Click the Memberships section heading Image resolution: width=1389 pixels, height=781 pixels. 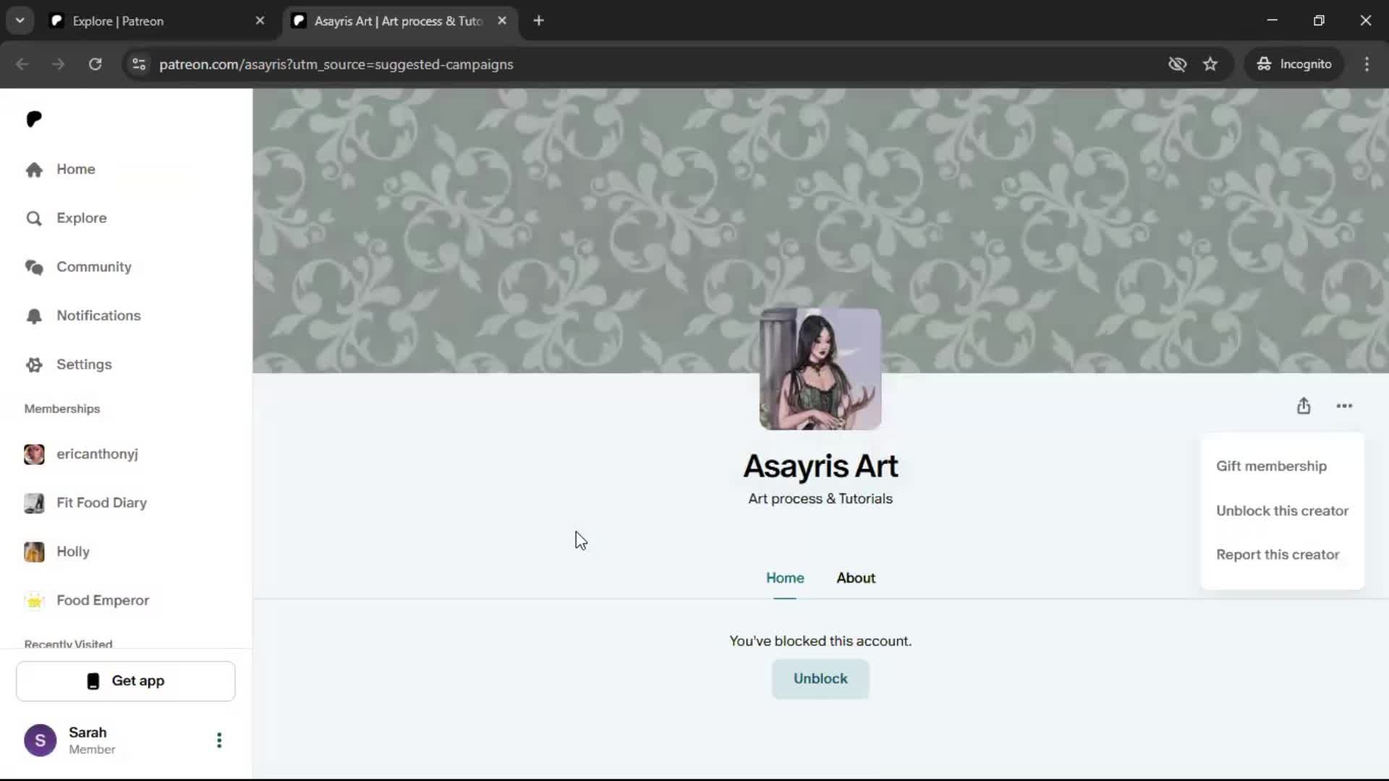click(x=62, y=409)
